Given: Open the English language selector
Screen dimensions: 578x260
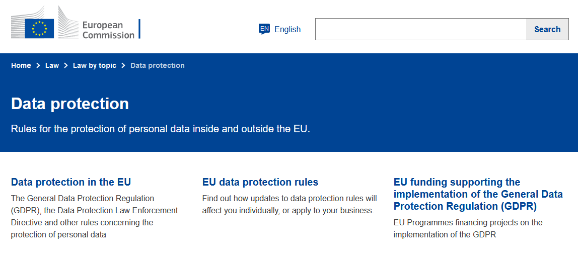Looking at the screenshot, I should [x=287, y=30].
